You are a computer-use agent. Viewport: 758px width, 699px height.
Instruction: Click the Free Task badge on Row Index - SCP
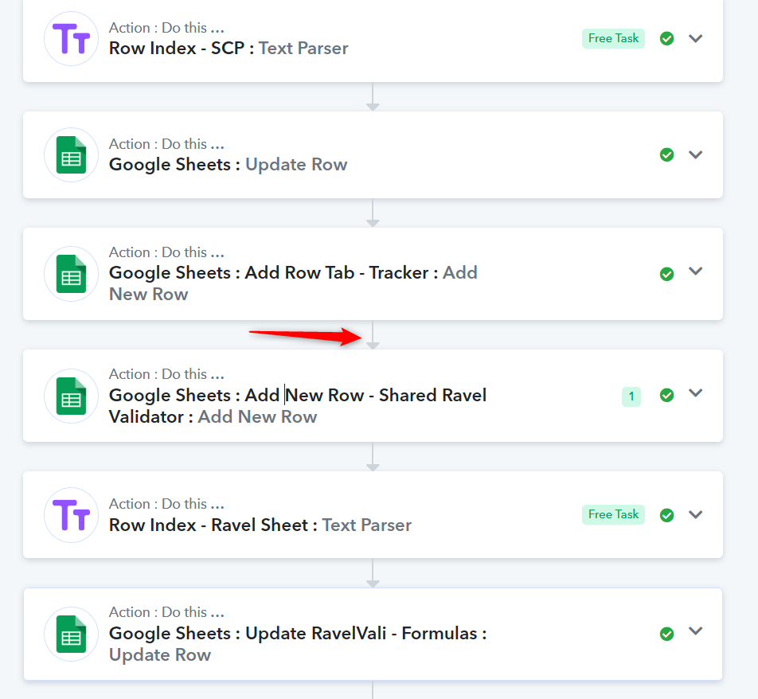(613, 38)
